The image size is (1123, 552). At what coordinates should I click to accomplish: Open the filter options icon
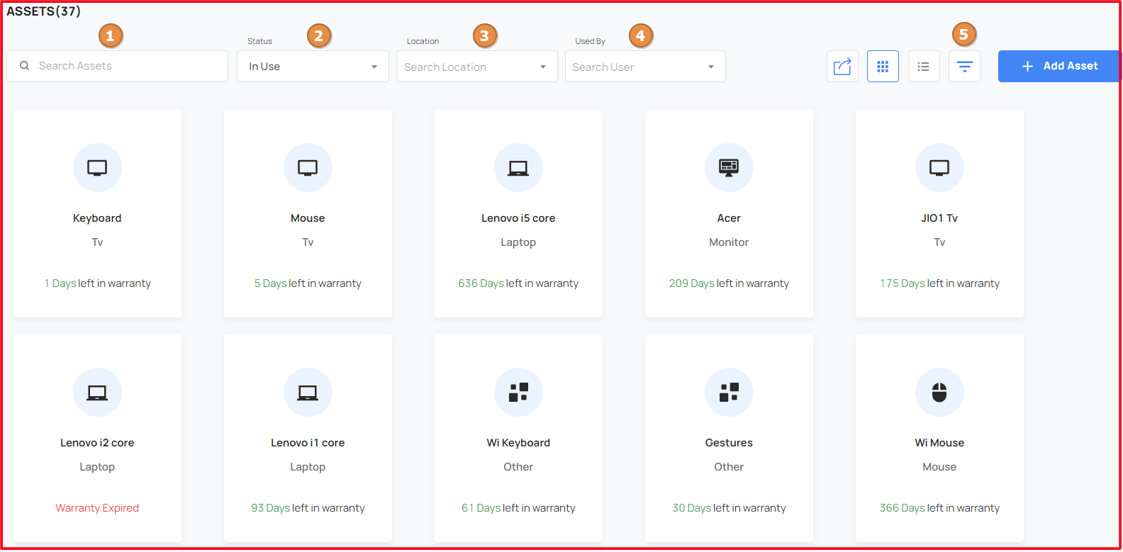(964, 67)
